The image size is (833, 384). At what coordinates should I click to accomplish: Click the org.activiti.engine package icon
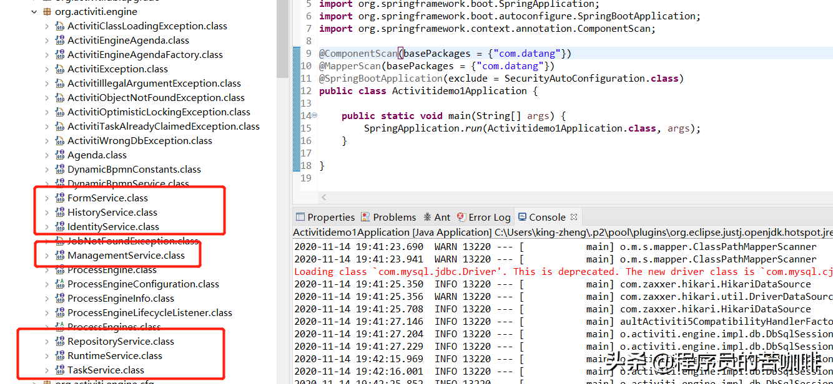[x=47, y=12]
